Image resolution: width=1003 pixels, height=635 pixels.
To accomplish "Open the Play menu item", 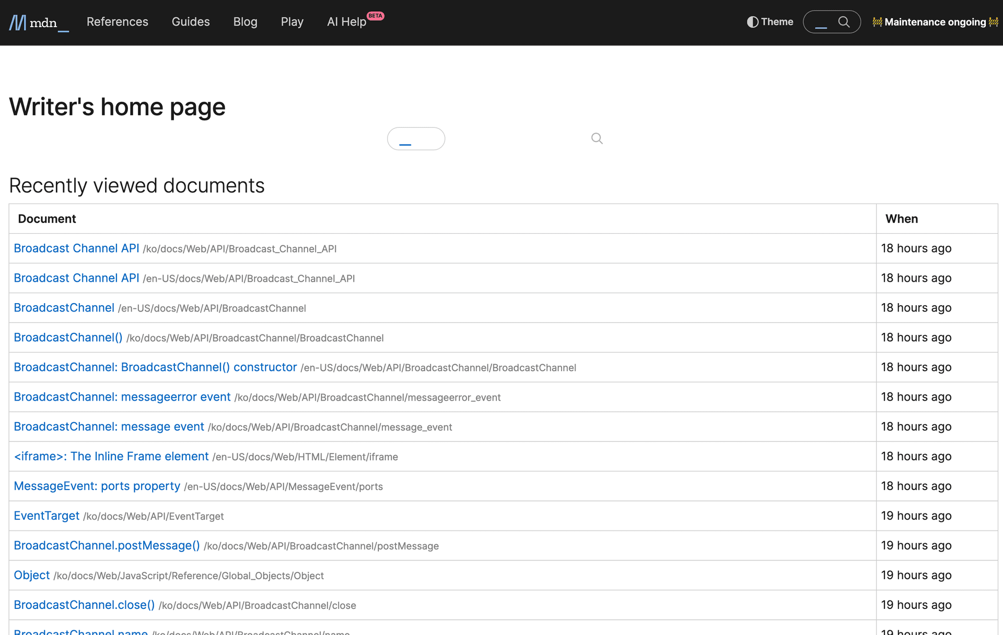I will tap(292, 22).
